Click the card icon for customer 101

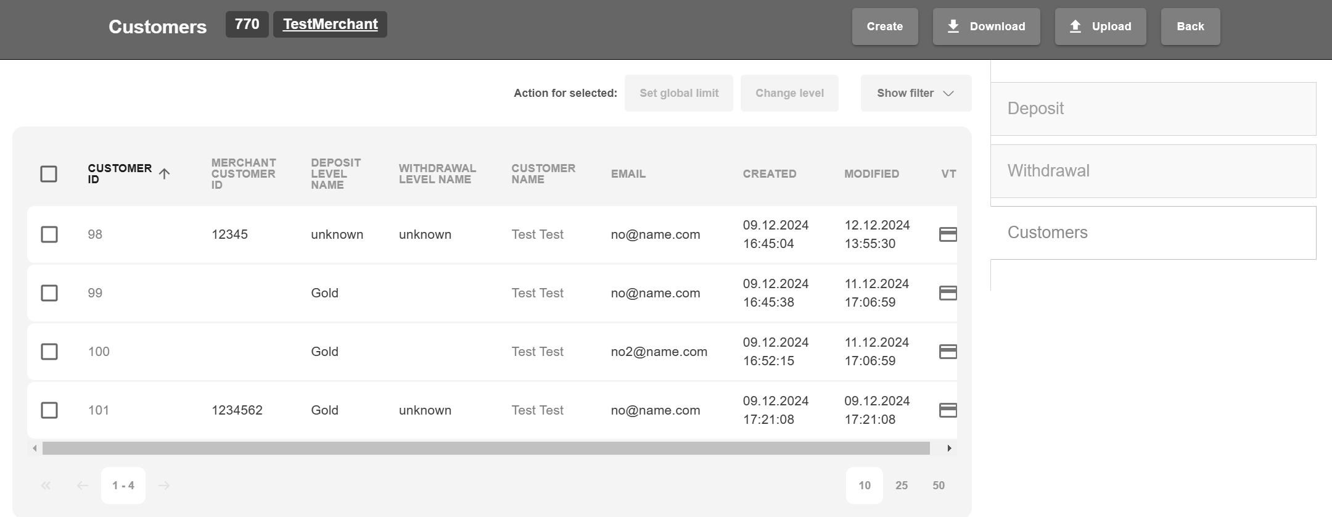coord(947,410)
